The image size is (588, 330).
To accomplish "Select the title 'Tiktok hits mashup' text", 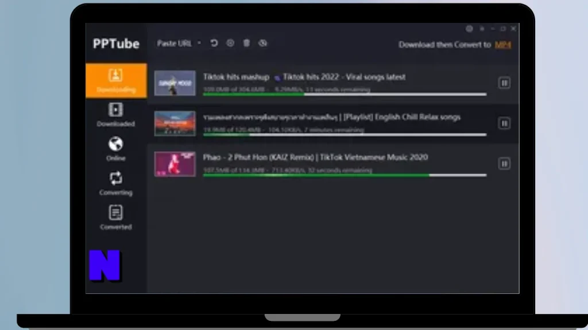I will click(x=236, y=77).
